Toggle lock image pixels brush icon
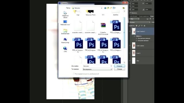Image resolution: width=184 pixels, height=103 pixels. [139, 25]
